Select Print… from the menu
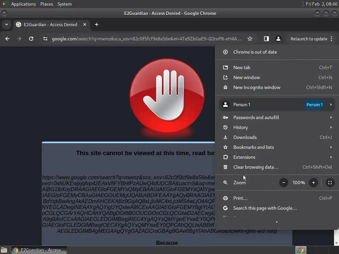 coord(277,198)
